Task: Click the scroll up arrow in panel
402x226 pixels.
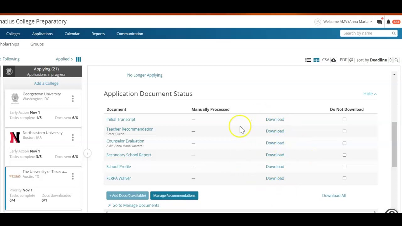Action: point(394,75)
